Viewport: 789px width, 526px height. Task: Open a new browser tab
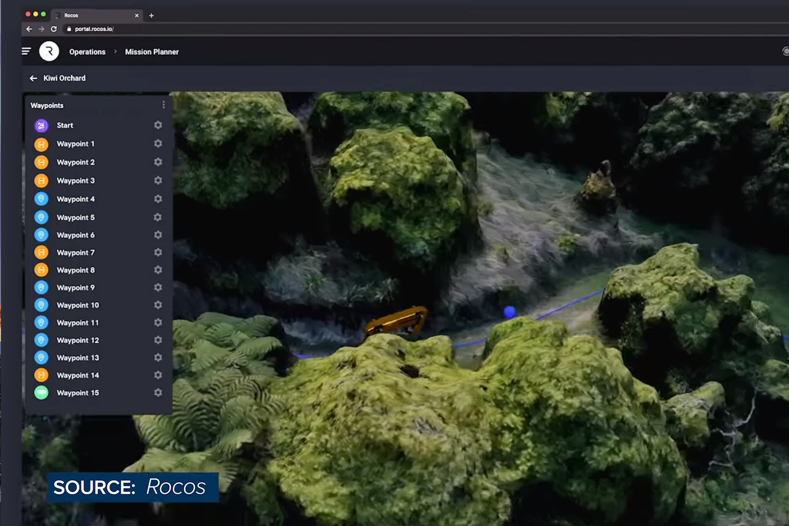point(152,16)
